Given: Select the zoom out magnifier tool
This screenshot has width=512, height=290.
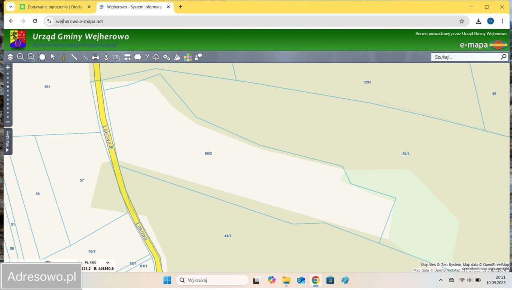Looking at the screenshot, I should (31, 57).
